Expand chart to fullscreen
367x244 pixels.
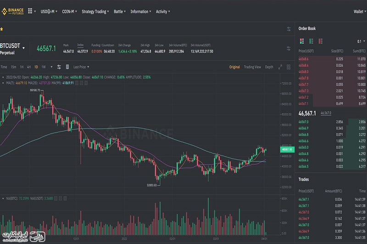point(280,67)
